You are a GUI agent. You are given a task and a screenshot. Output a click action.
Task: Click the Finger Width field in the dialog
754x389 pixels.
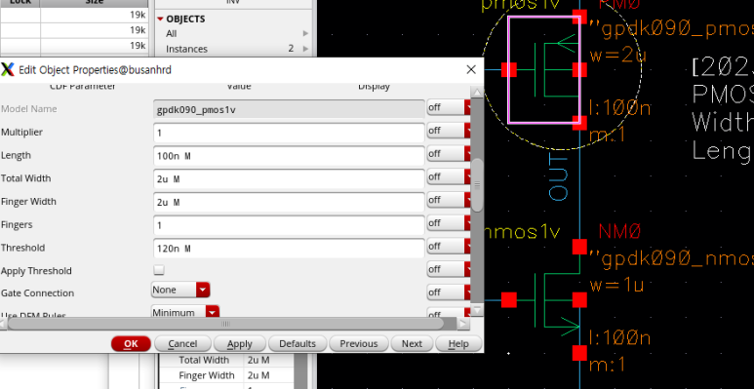coord(289,202)
